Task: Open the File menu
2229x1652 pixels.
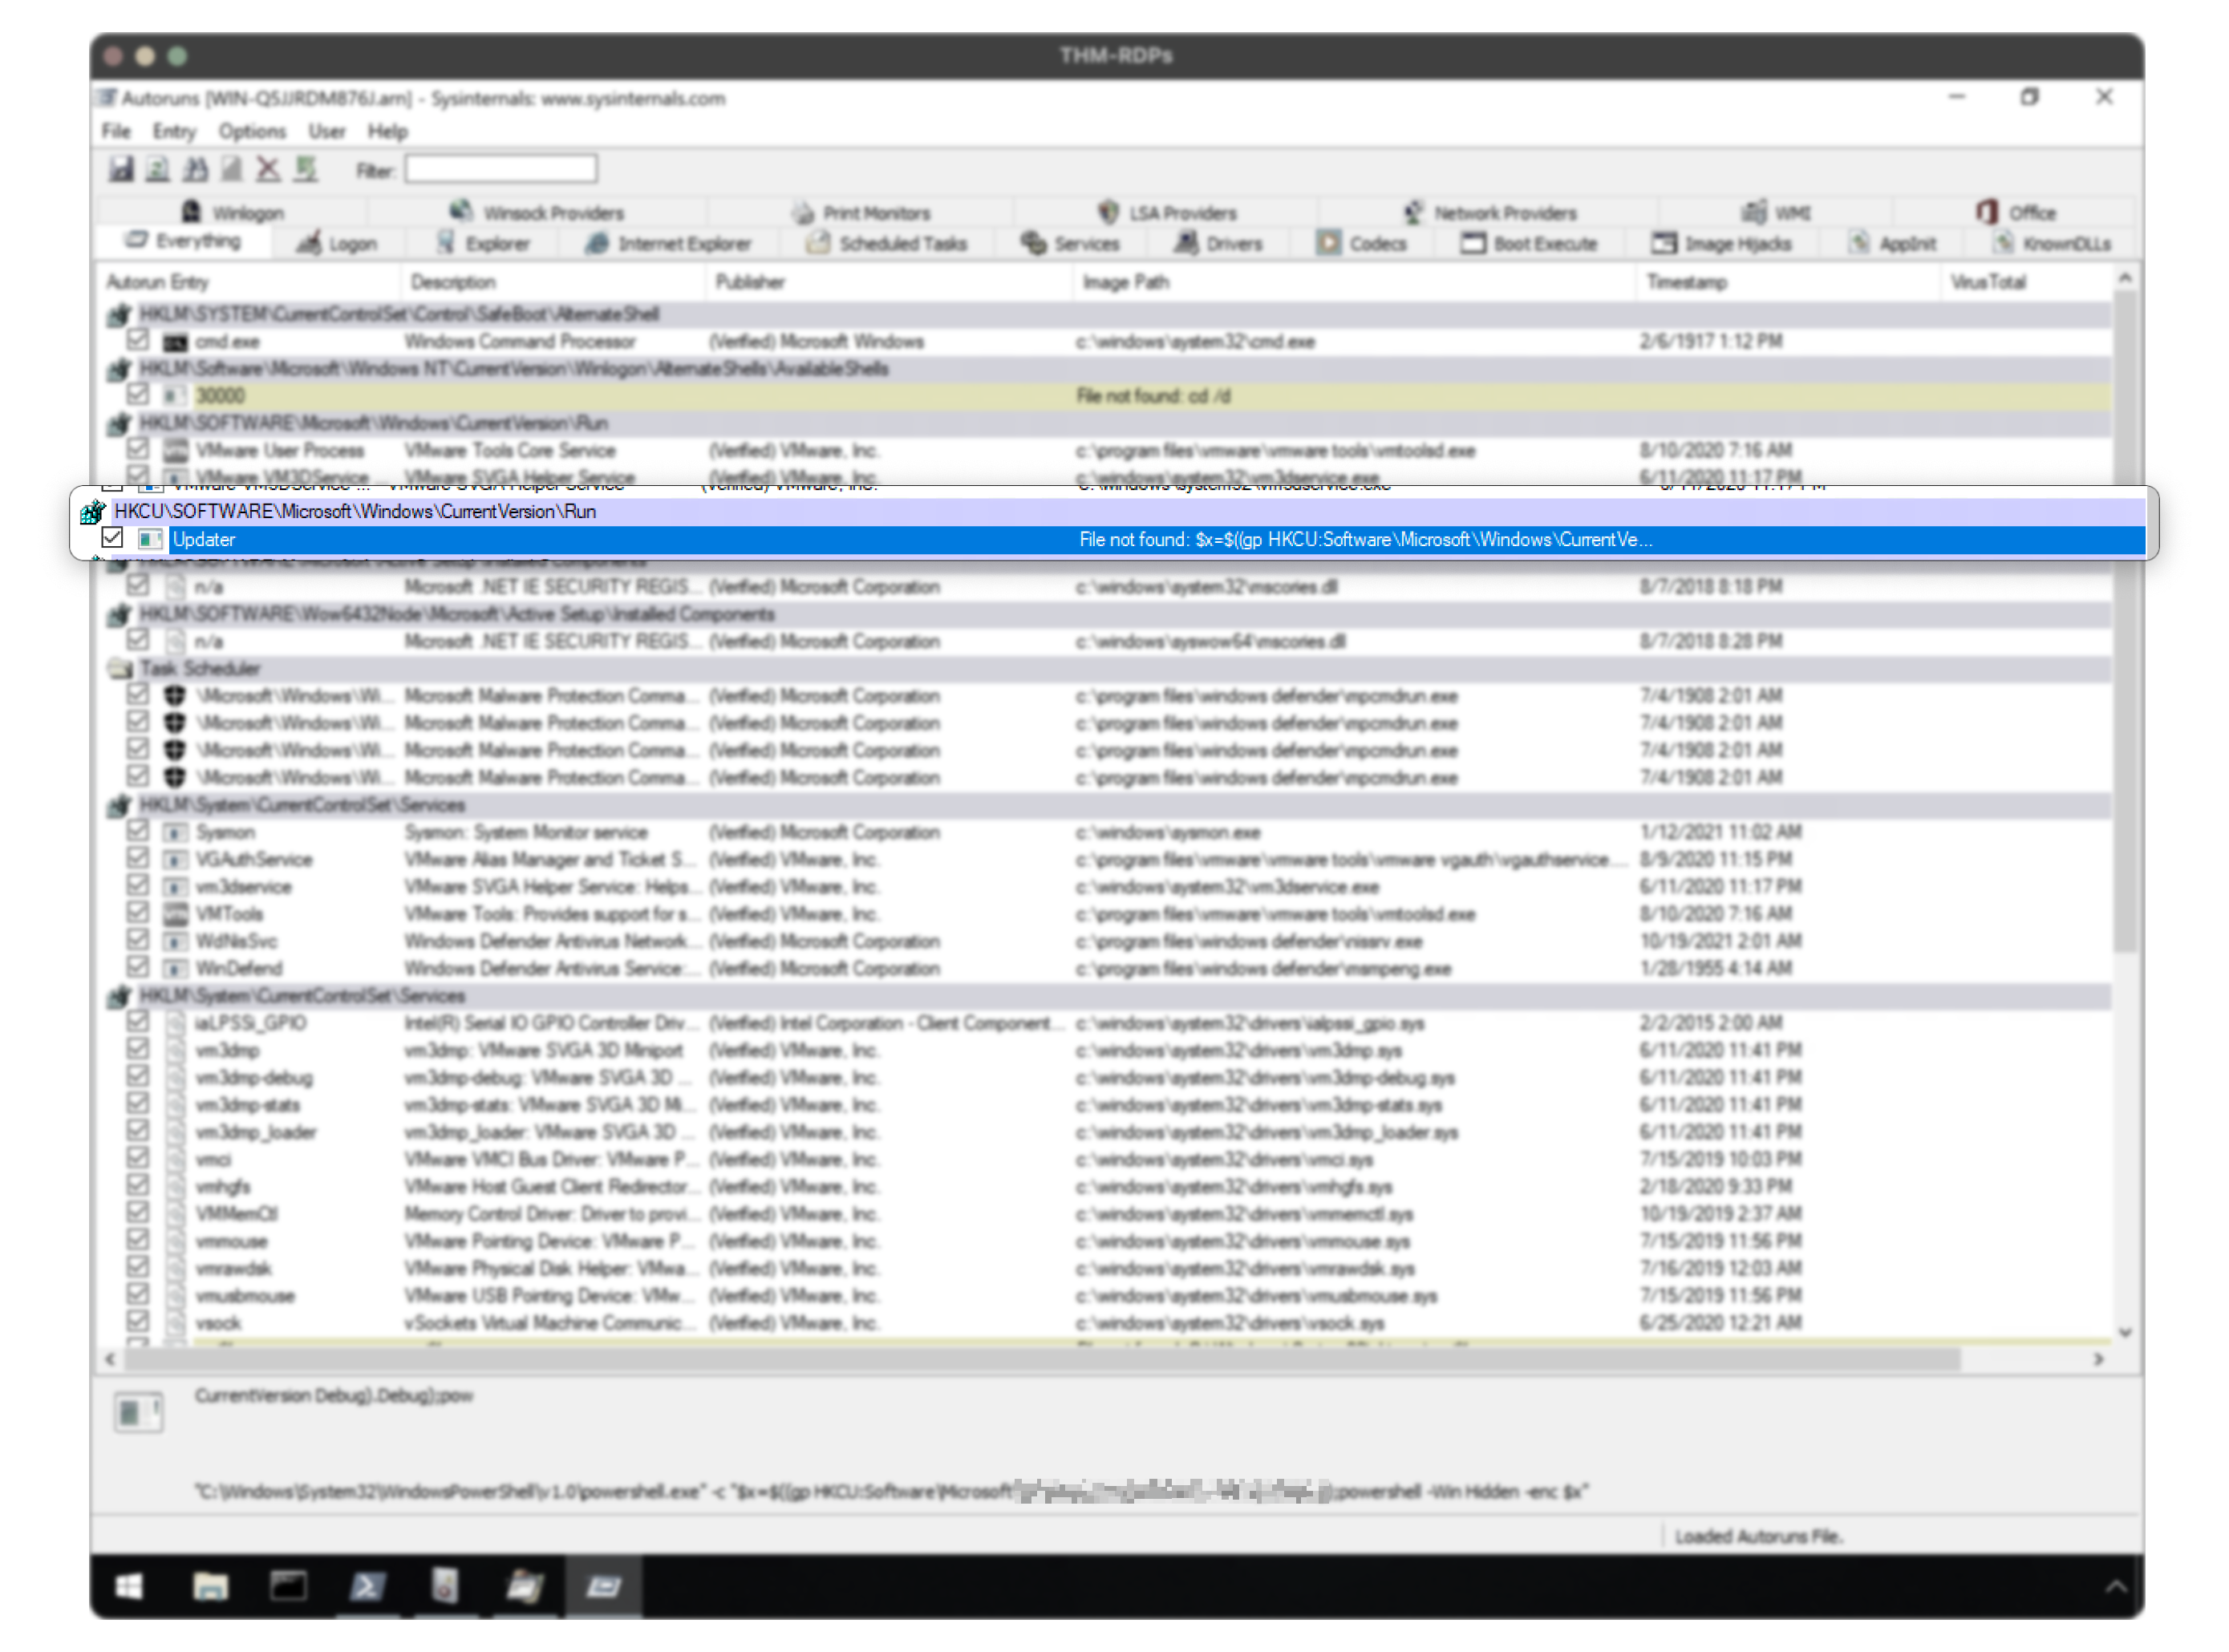Action: [116, 131]
